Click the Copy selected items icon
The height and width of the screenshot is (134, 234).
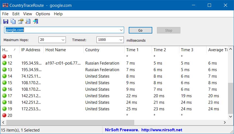[13, 22]
